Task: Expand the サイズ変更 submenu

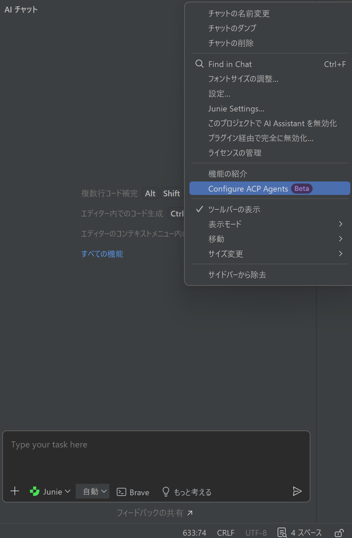Action: click(x=270, y=254)
